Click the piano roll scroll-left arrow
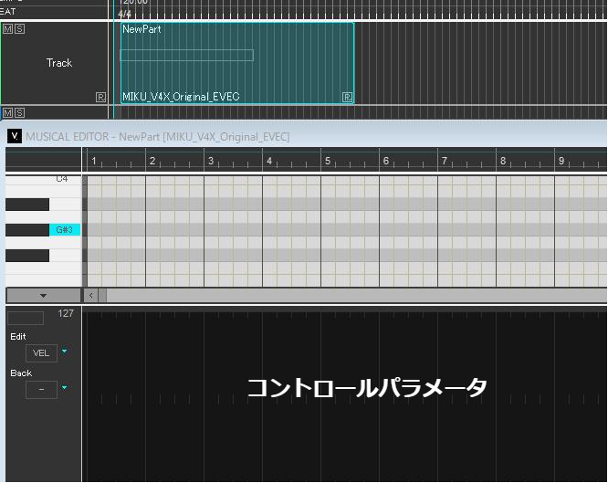 click(90, 296)
